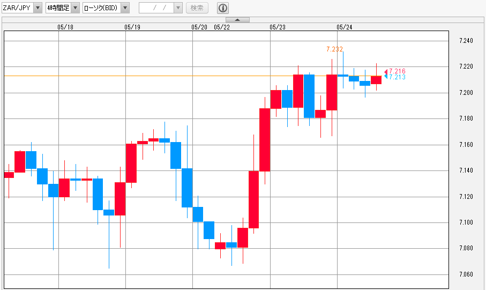Click the red 7.216 price marker
This screenshot has height=290, width=486.
point(395,71)
